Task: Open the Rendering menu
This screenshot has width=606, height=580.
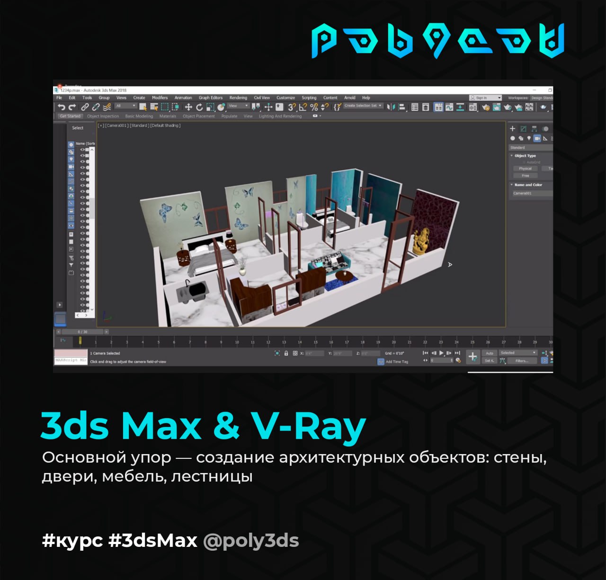Action: click(x=238, y=98)
